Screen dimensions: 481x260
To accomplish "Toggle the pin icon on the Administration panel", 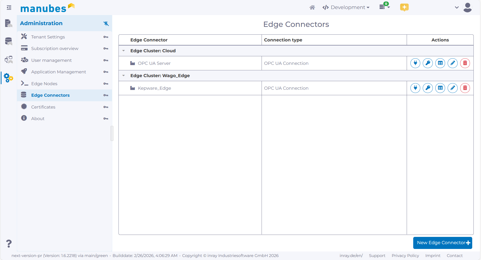I will click(x=106, y=23).
